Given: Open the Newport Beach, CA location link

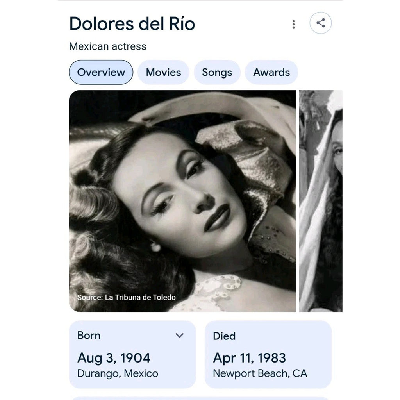Looking at the screenshot, I should [260, 373].
